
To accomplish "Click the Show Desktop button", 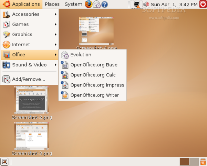I will click(4, 162).
